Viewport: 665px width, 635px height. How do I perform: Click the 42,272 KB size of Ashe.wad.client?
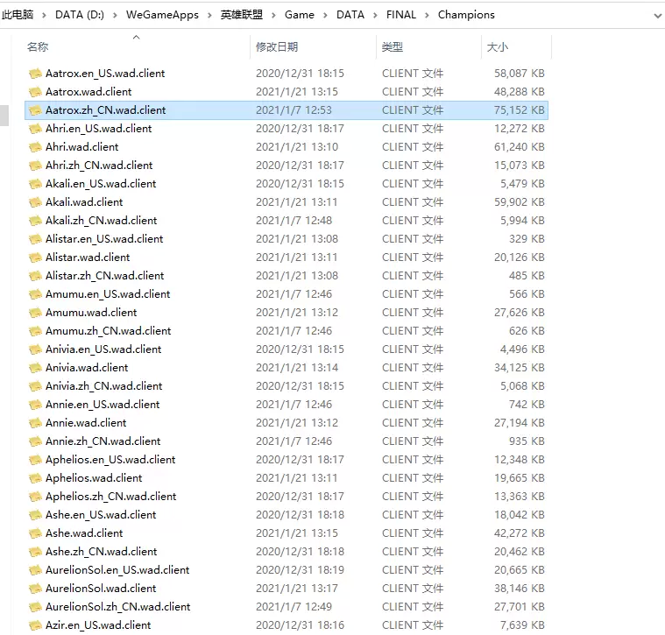coord(519,533)
